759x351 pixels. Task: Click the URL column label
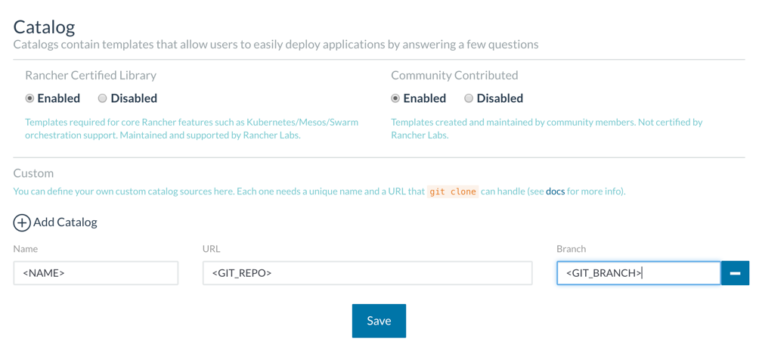click(x=211, y=249)
